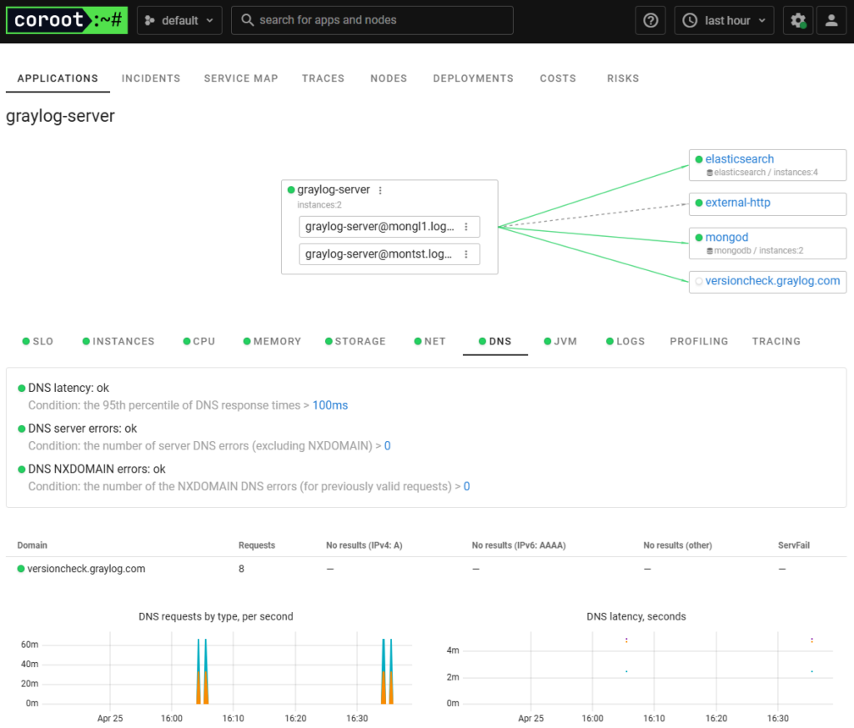Open the last hour time range picker
The image size is (854, 728).
tap(724, 20)
